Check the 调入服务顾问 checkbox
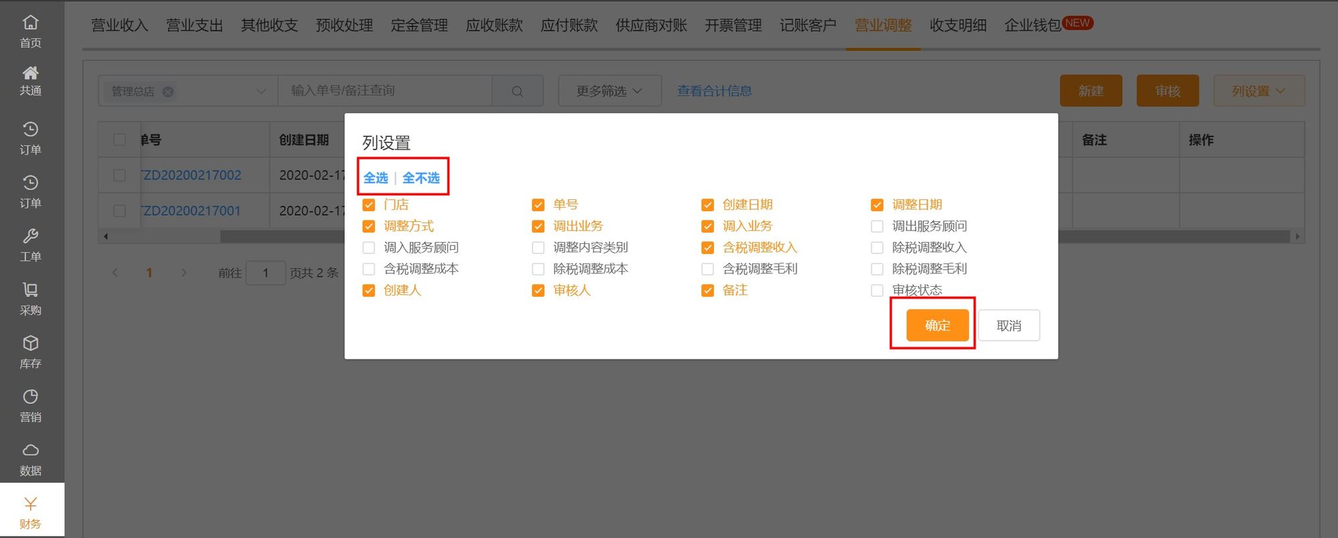The height and width of the screenshot is (538, 1338). (x=369, y=247)
